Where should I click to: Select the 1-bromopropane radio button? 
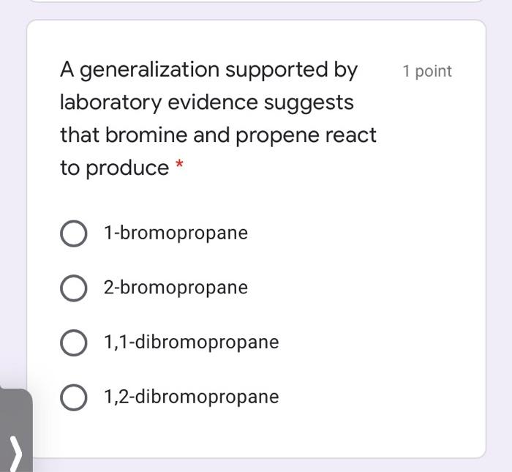point(73,233)
